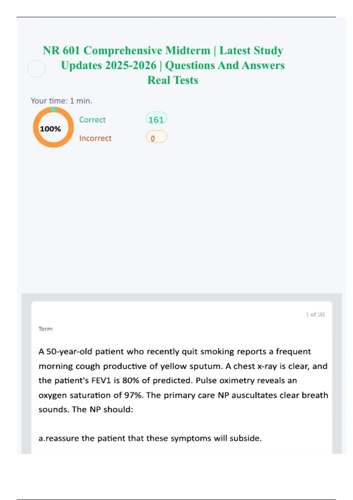
Task: Click the 'oxygen saturation of 97%' line
Action: [x=183, y=395]
